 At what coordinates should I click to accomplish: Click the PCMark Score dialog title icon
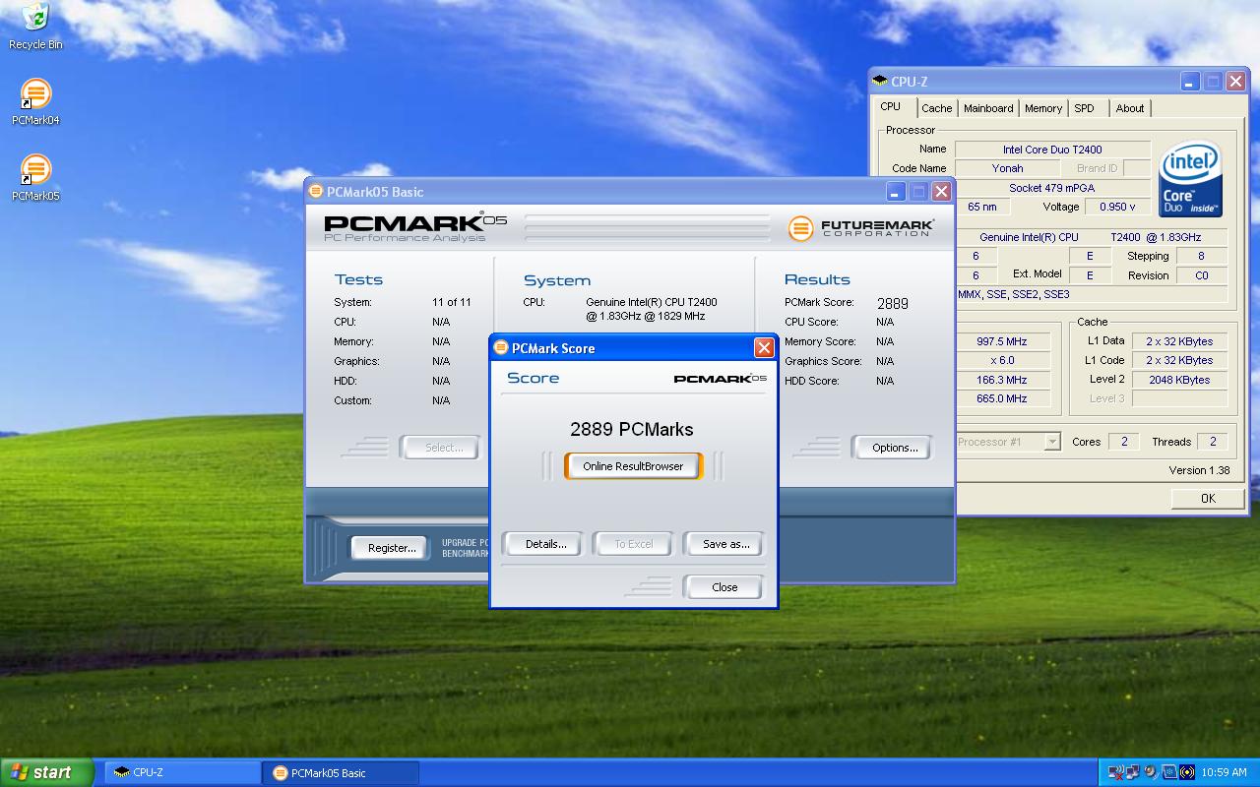point(501,348)
